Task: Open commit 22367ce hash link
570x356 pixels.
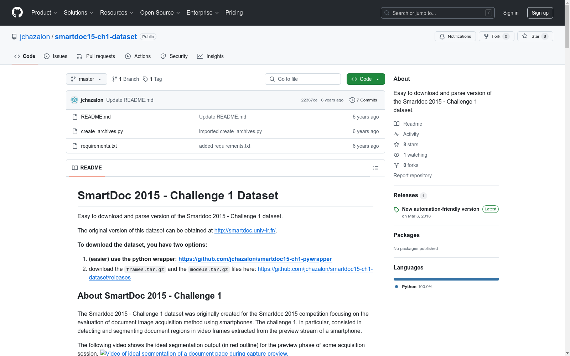Action: click(x=309, y=100)
